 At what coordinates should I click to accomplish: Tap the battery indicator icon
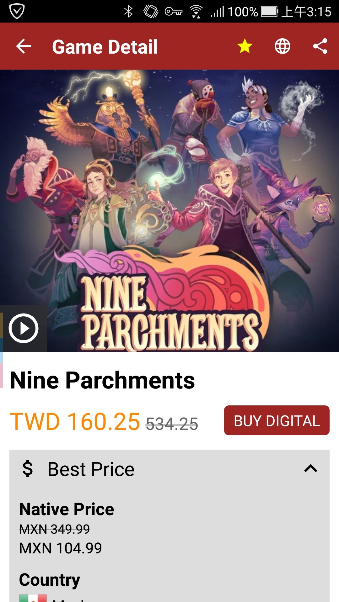click(x=270, y=12)
